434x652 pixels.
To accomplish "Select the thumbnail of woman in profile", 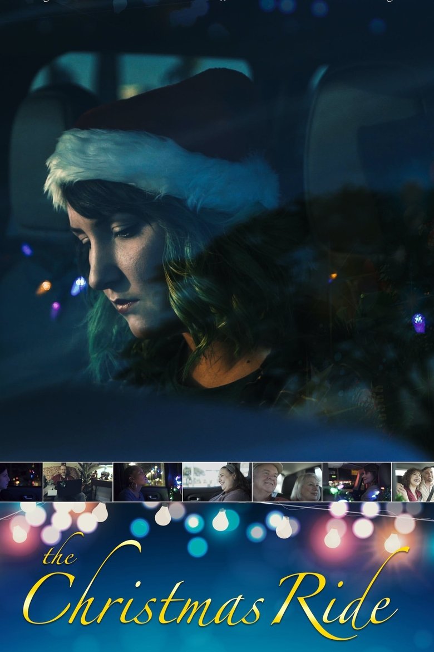I will coord(147,482).
